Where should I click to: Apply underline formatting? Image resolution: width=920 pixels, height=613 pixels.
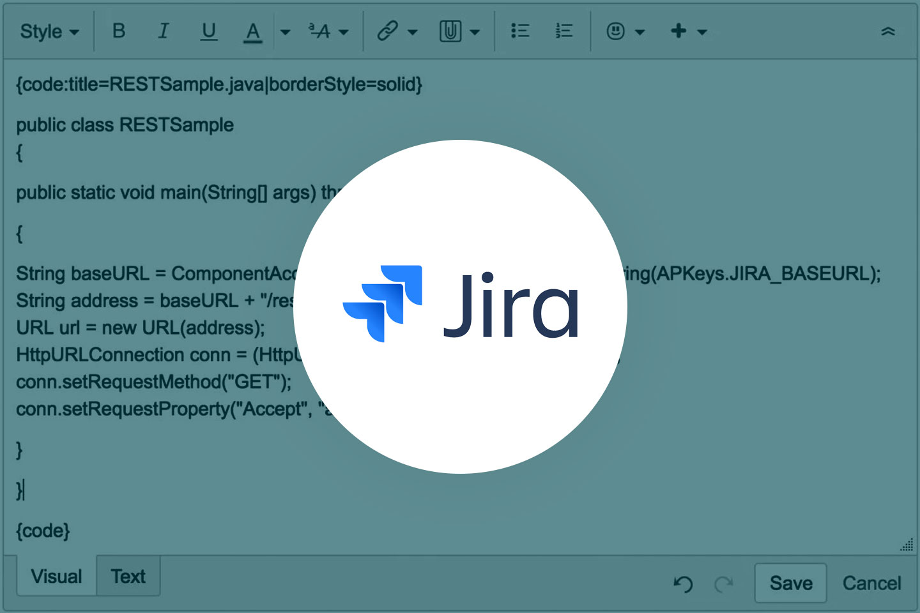(208, 31)
